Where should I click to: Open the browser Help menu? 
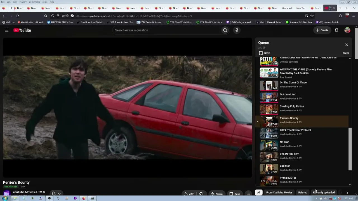click(52, 2)
